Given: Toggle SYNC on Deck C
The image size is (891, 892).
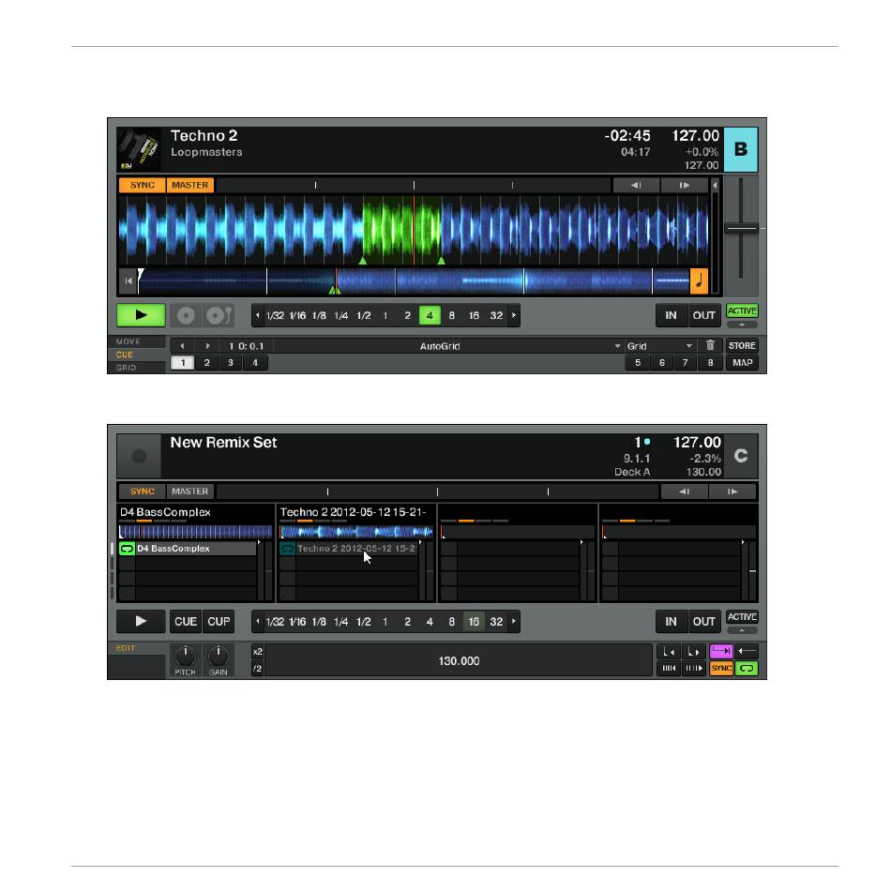Looking at the screenshot, I should coord(143,491).
